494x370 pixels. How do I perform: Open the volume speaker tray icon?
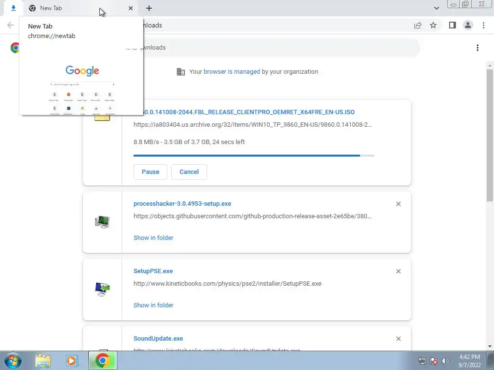coord(445,361)
